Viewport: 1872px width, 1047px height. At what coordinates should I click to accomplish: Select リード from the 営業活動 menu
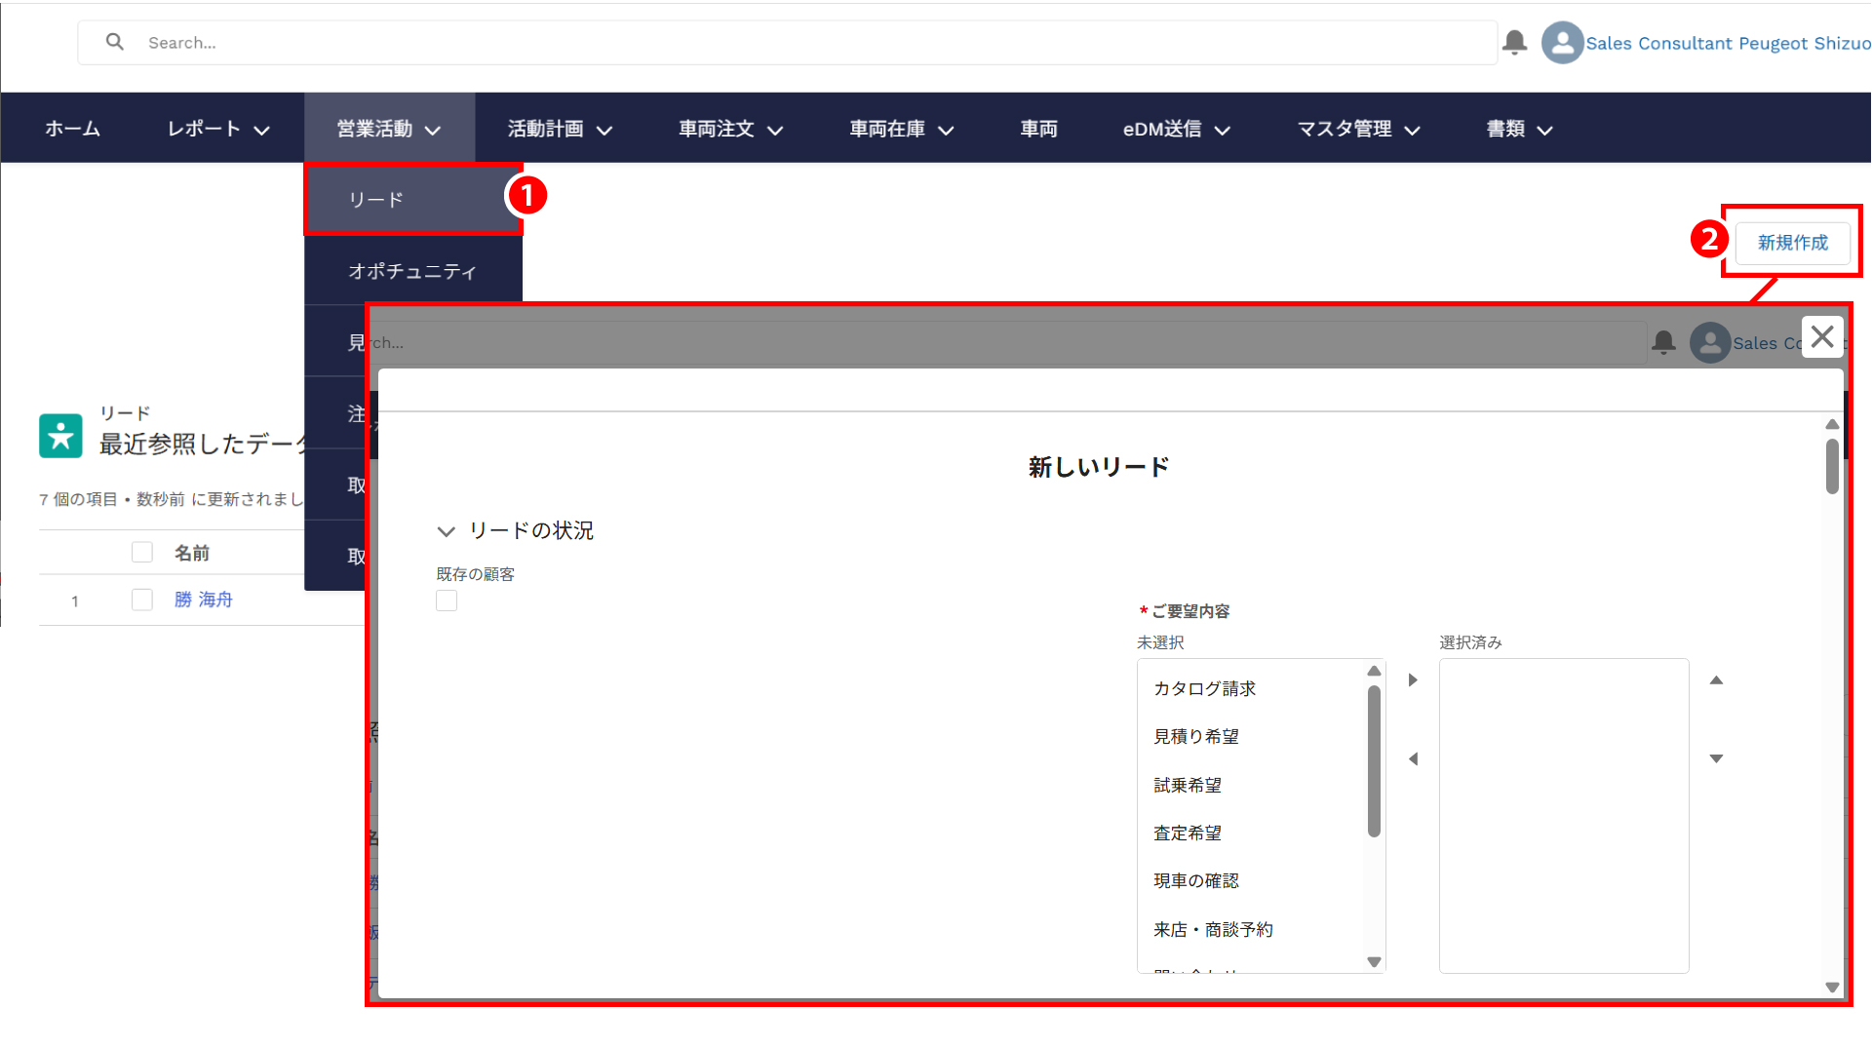click(x=376, y=200)
